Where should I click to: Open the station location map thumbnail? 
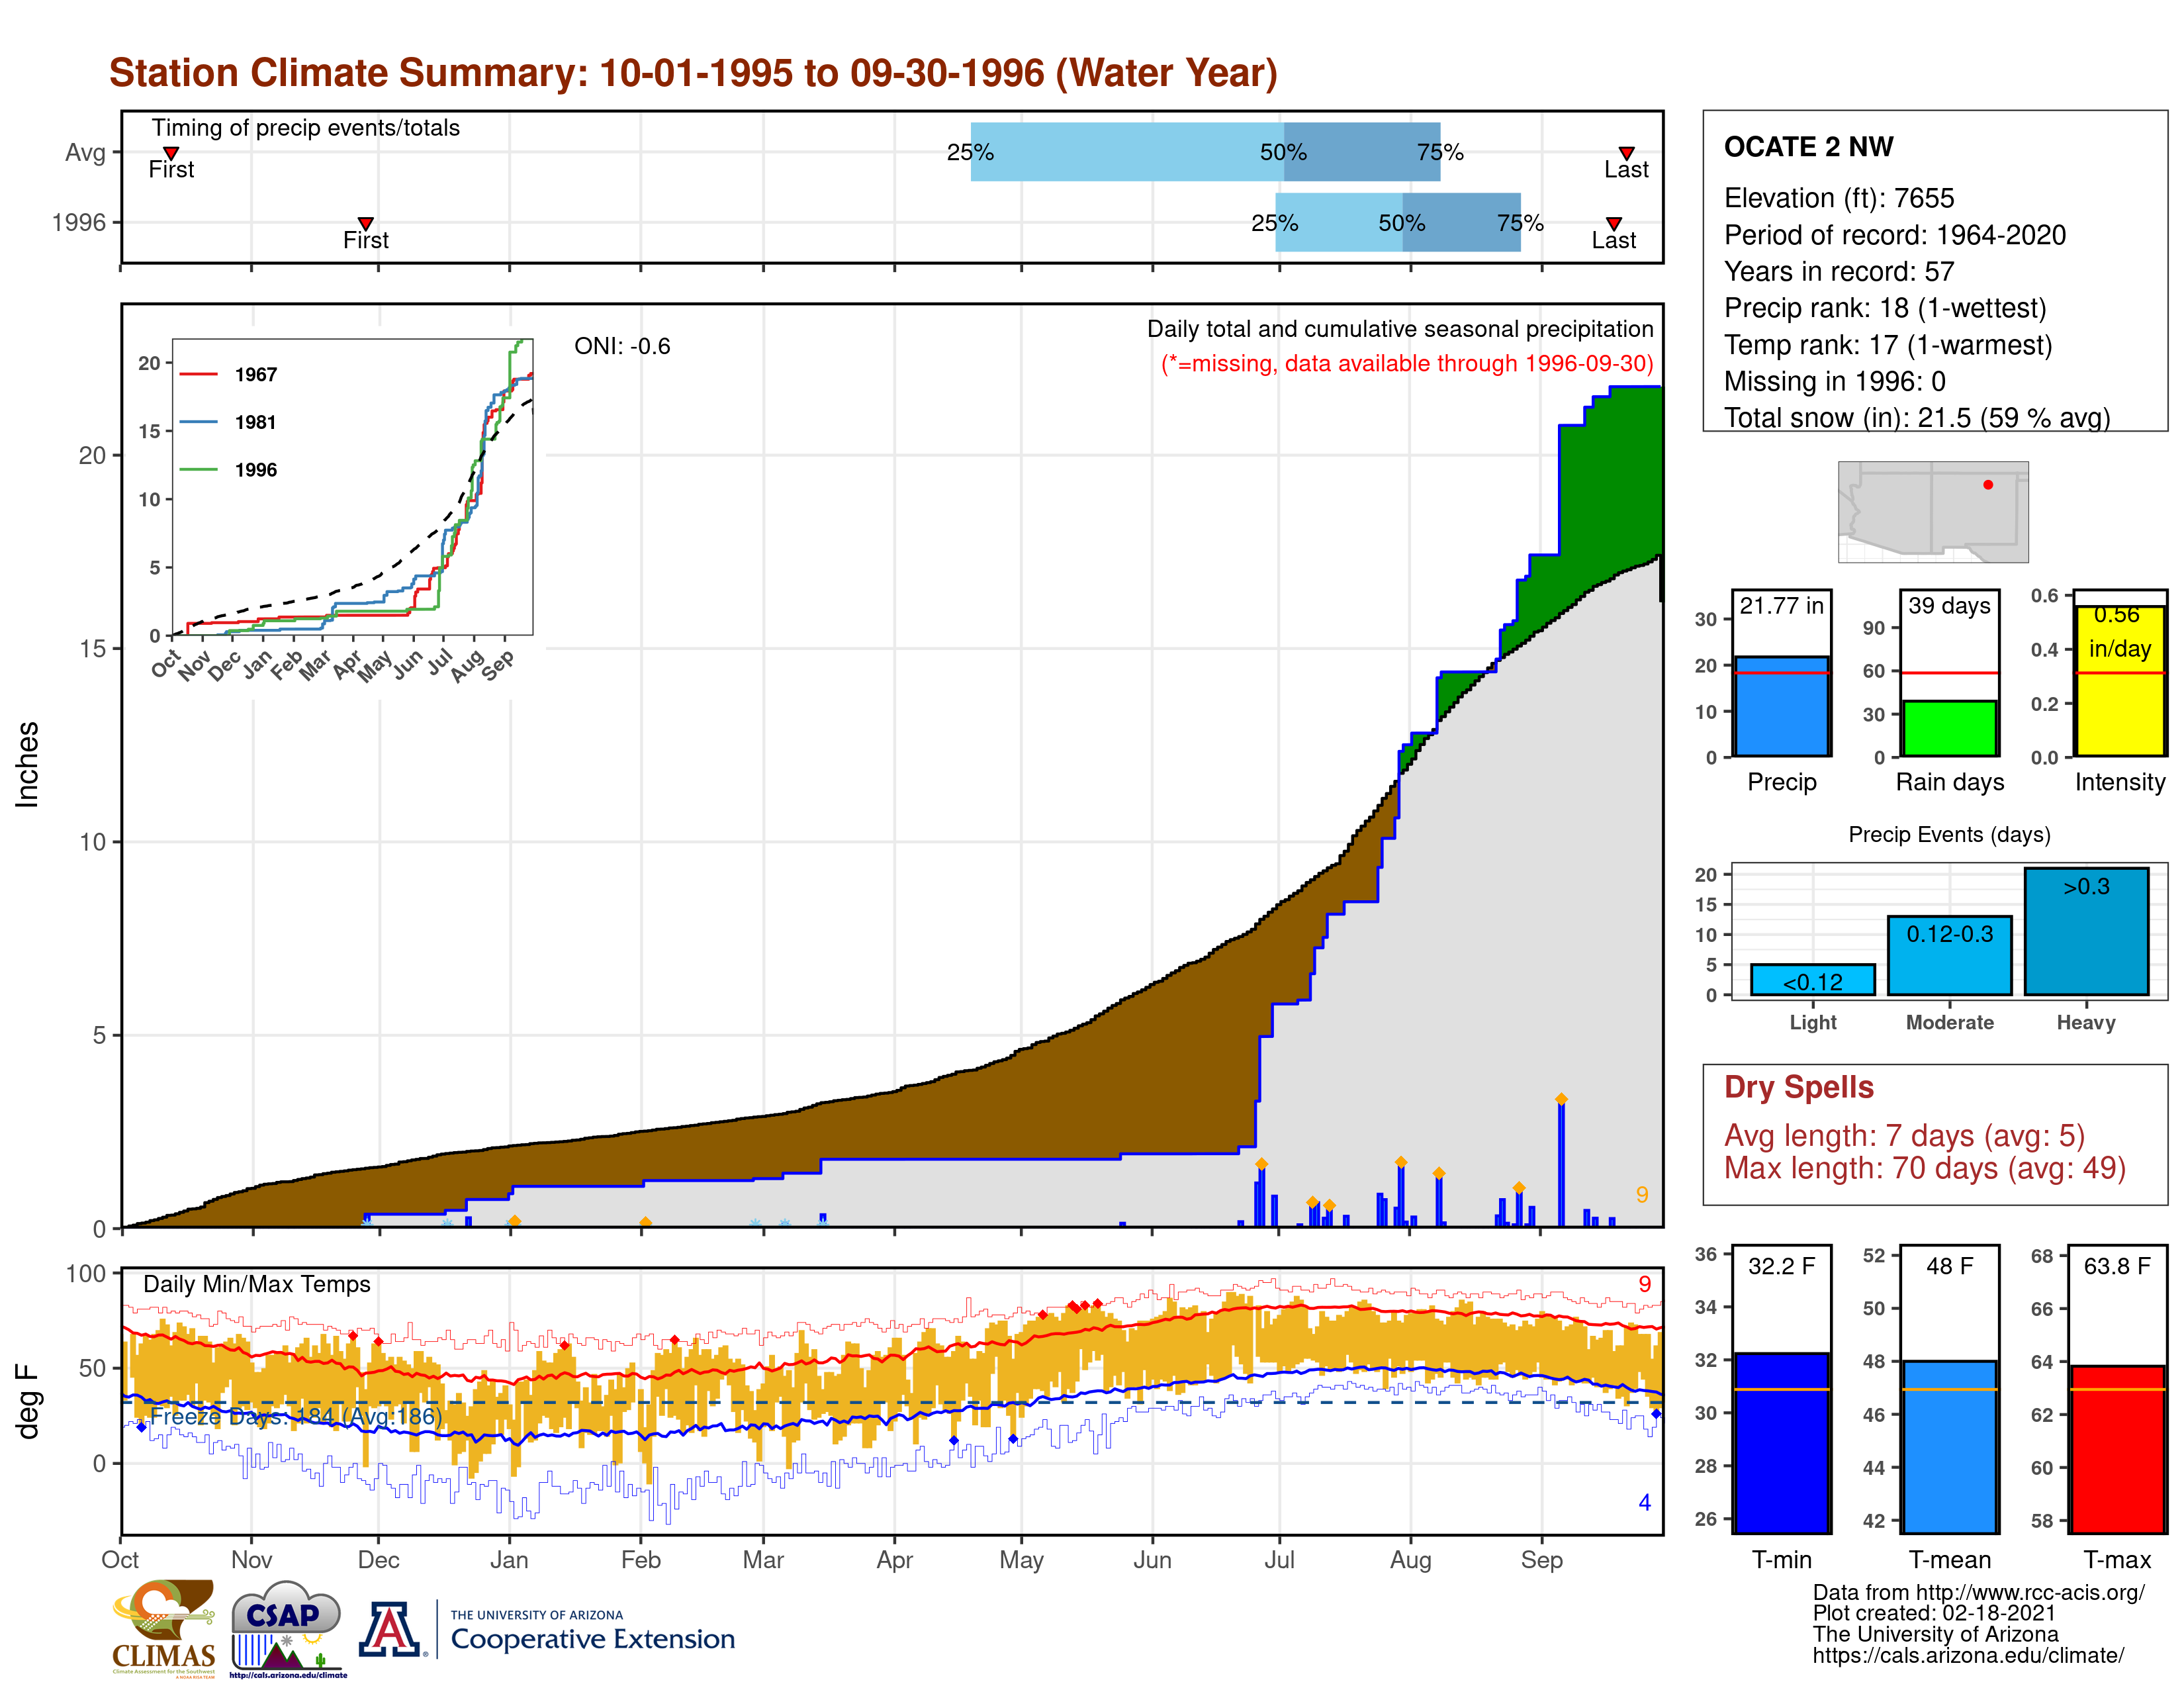[1933, 512]
